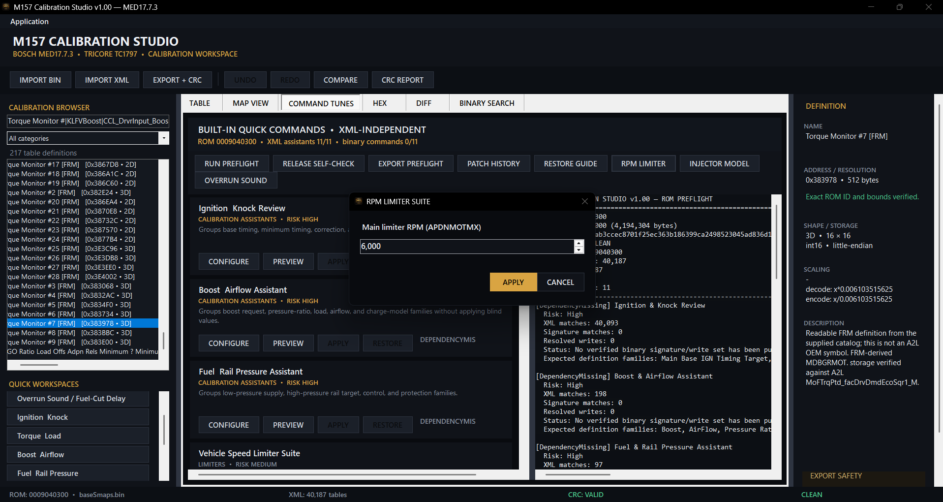Close the RPM Limiter Suite dialog
This screenshot has width=943, height=502.
[x=584, y=201]
